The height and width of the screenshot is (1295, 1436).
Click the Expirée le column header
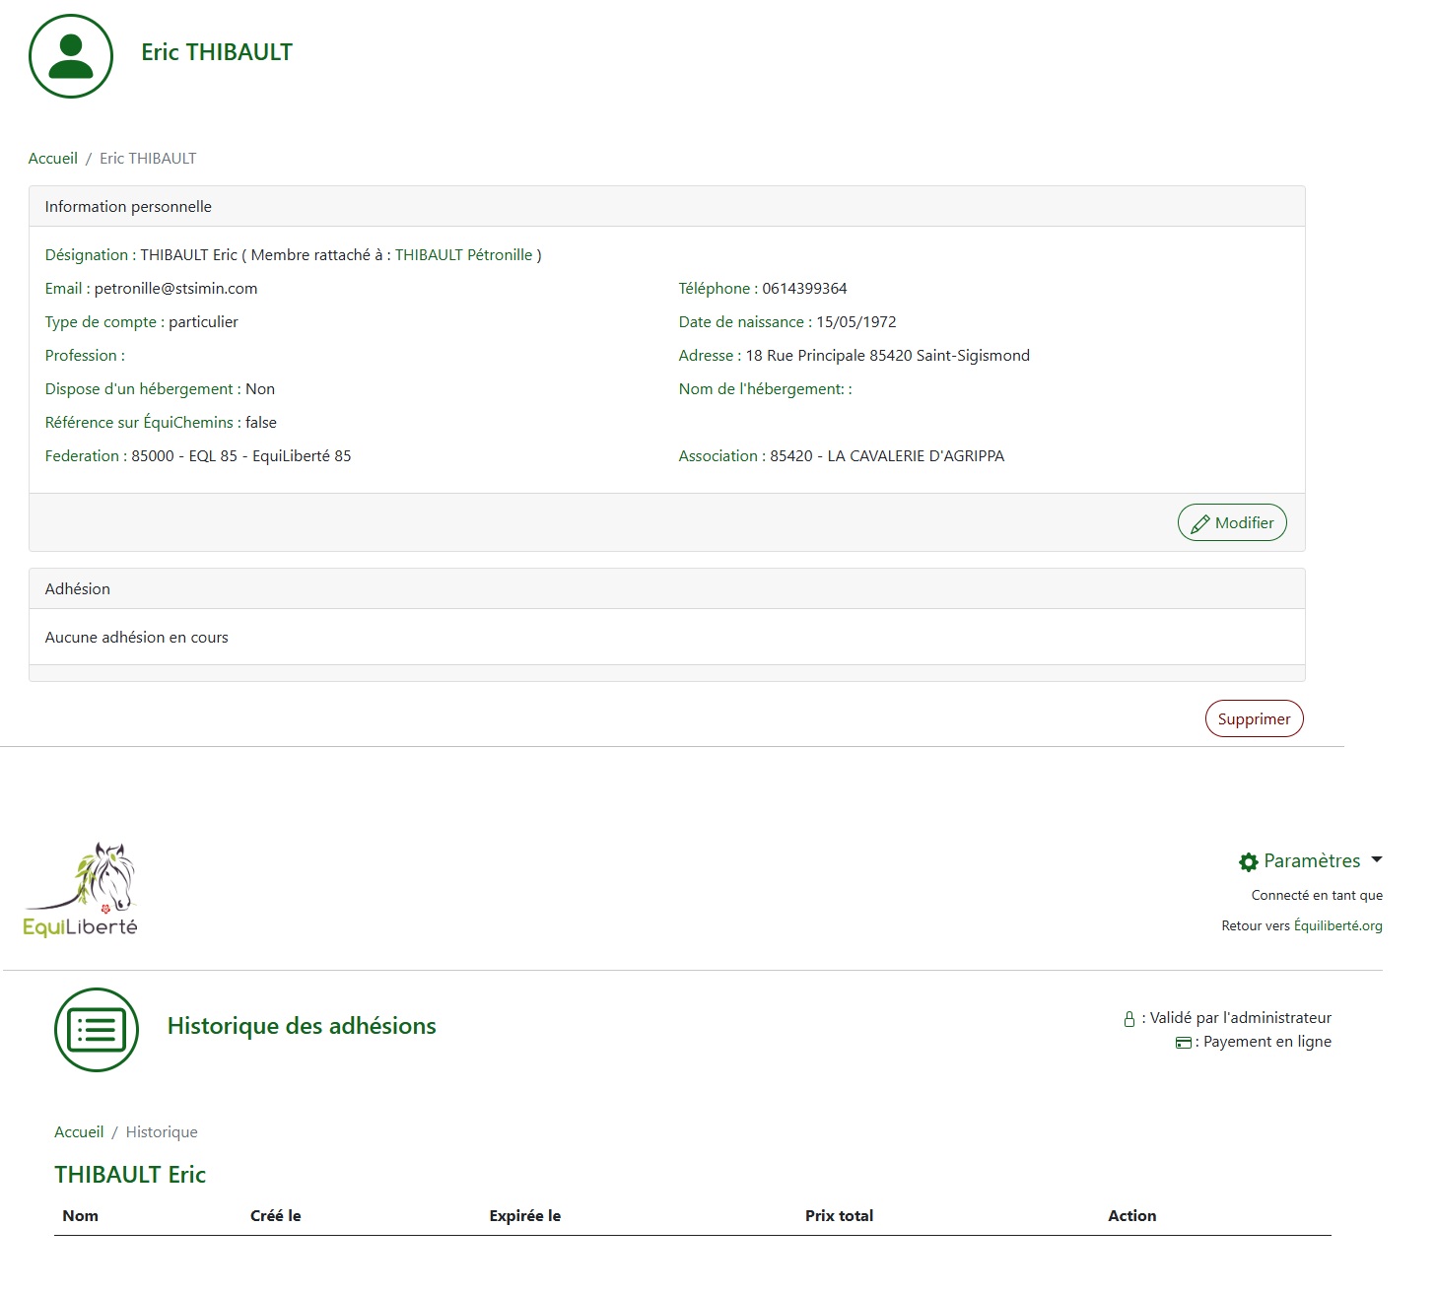tap(524, 1216)
